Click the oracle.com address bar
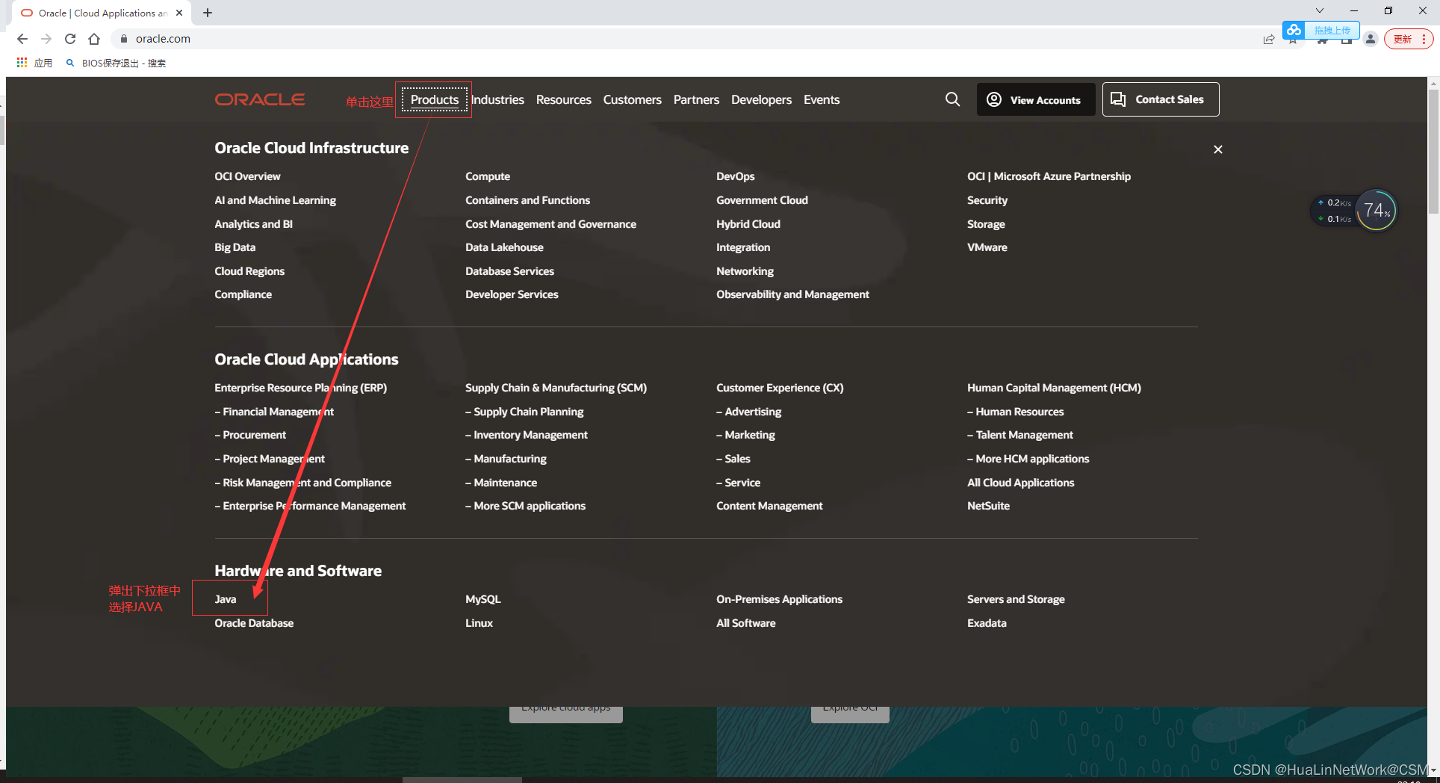 (687, 39)
